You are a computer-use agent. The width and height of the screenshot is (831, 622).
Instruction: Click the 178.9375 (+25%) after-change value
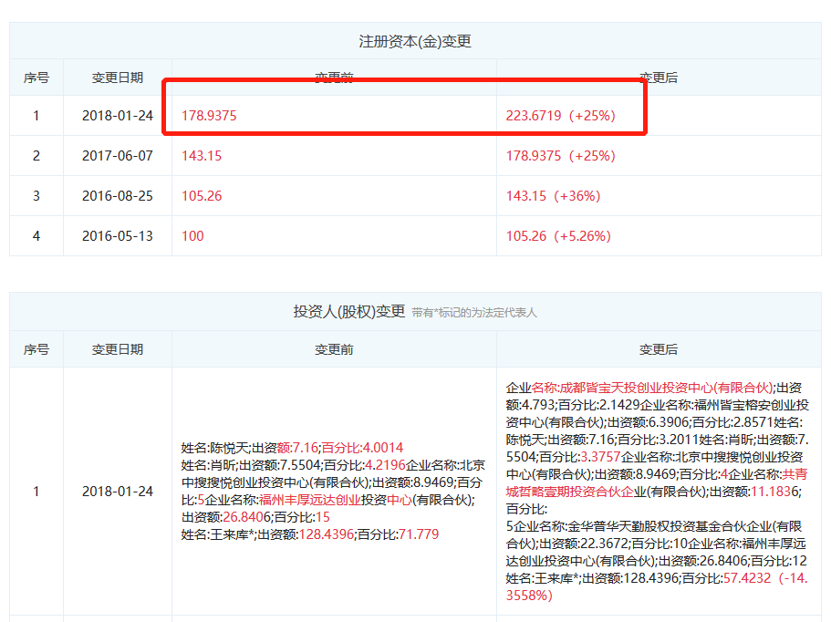click(561, 156)
